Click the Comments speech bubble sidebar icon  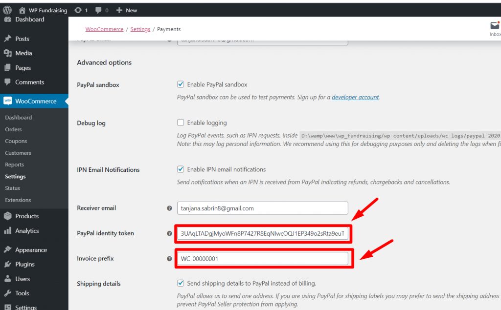tap(8, 82)
